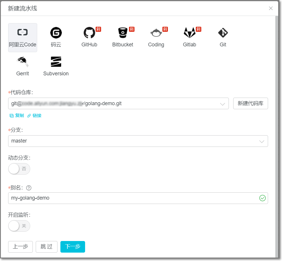The width and height of the screenshot is (282, 261).
Task: Open the 代码仓库 repository dropdown
Action: pos(118,103)
